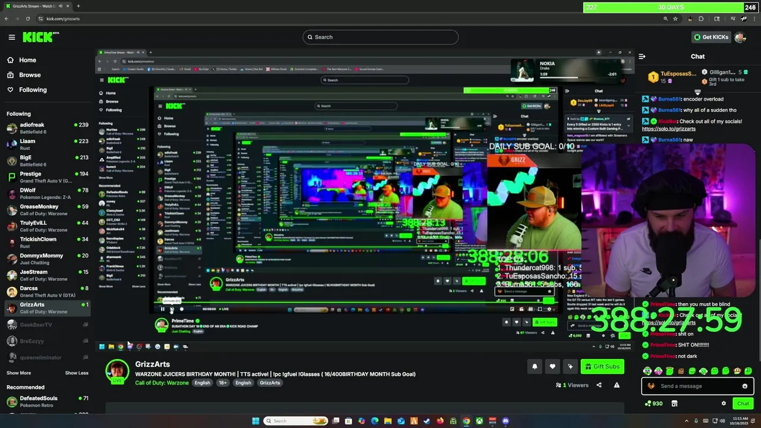Click the Windows taskbar Search box
Screen dimensions: 761x428
pyautogui.click(x=295, y=421)
